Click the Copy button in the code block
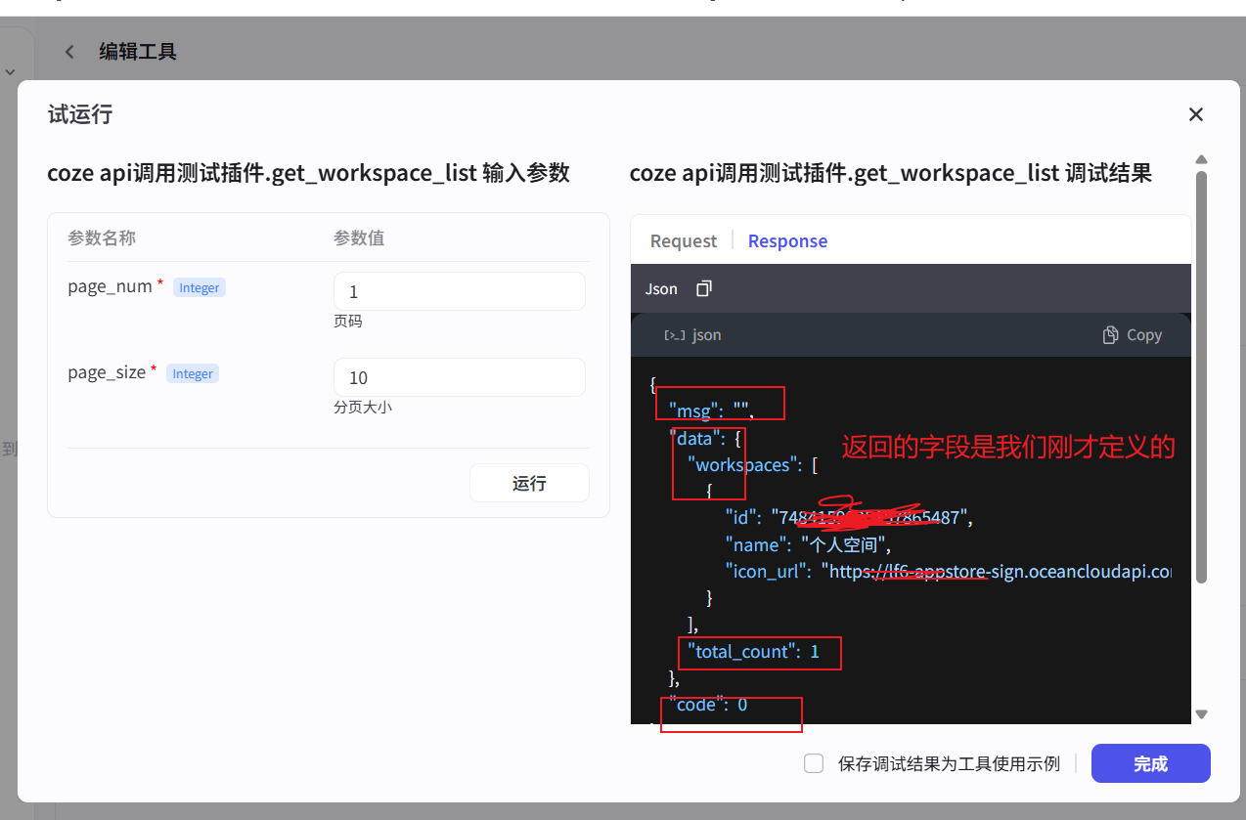 pyautogui.click(x=1133, y=335)
